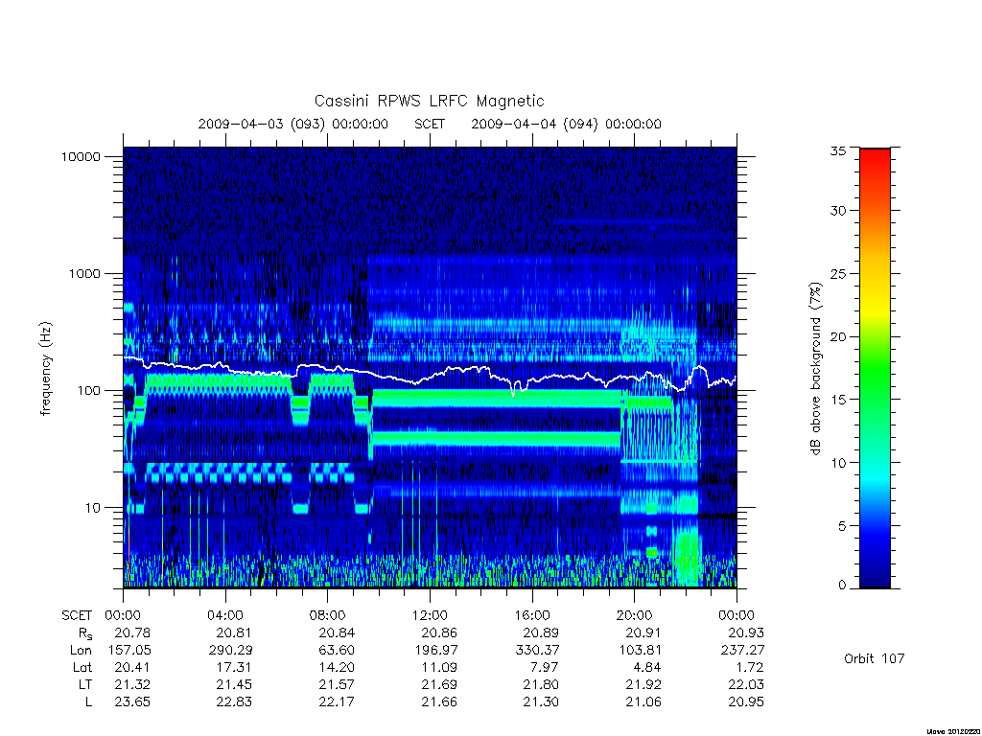The image size is (982, 736).
Task: Click the "08:00" time axis label
Action: point(328,615)
